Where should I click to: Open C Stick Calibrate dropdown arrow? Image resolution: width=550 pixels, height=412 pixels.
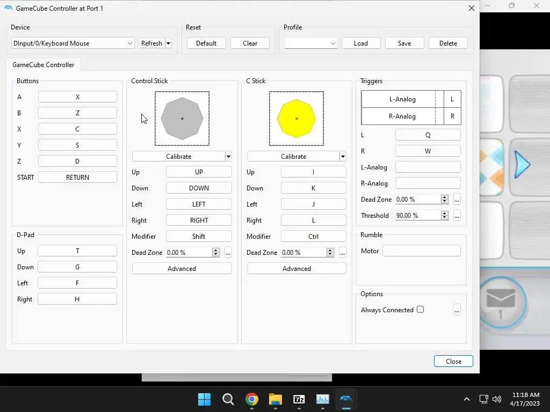[x=343, y=157]
